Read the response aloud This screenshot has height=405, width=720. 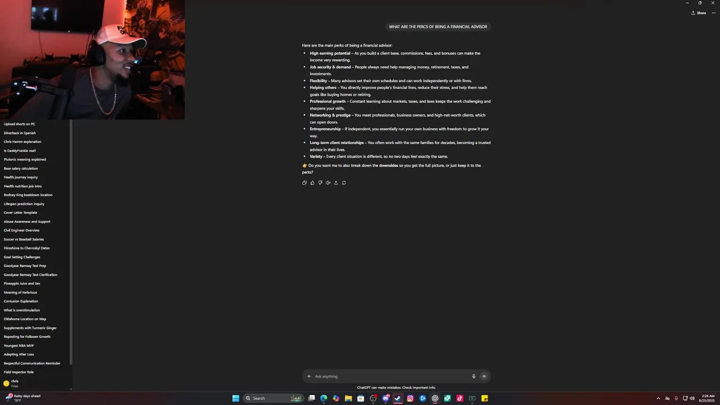(x=328, y=183)
